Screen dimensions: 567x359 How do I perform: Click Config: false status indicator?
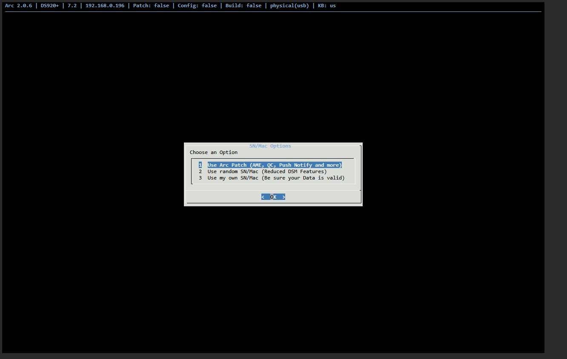(197, 6)
